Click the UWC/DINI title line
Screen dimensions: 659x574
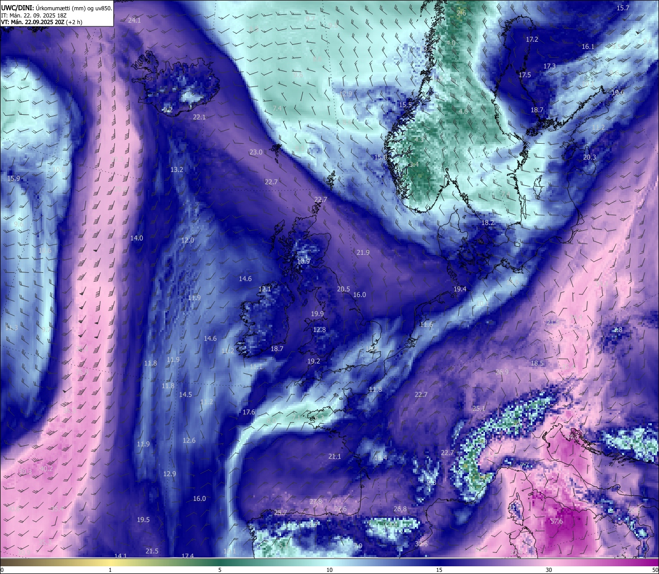(x=57, y=8)
